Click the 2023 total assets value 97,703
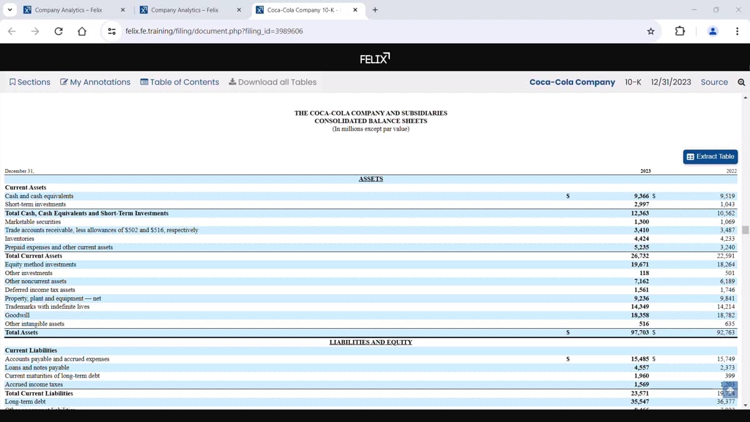 point(640,333)
